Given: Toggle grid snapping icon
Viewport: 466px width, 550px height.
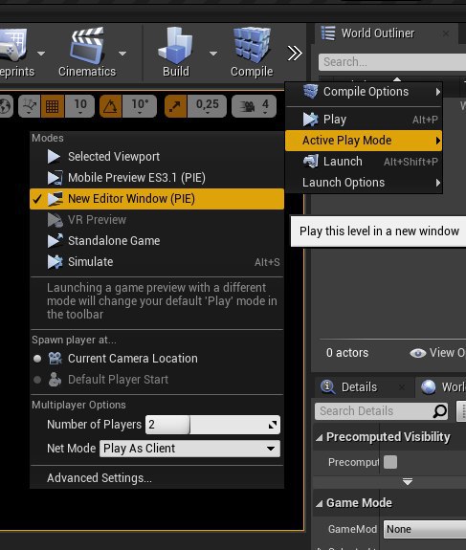Looking at the screenshot, I should (53, 106).
